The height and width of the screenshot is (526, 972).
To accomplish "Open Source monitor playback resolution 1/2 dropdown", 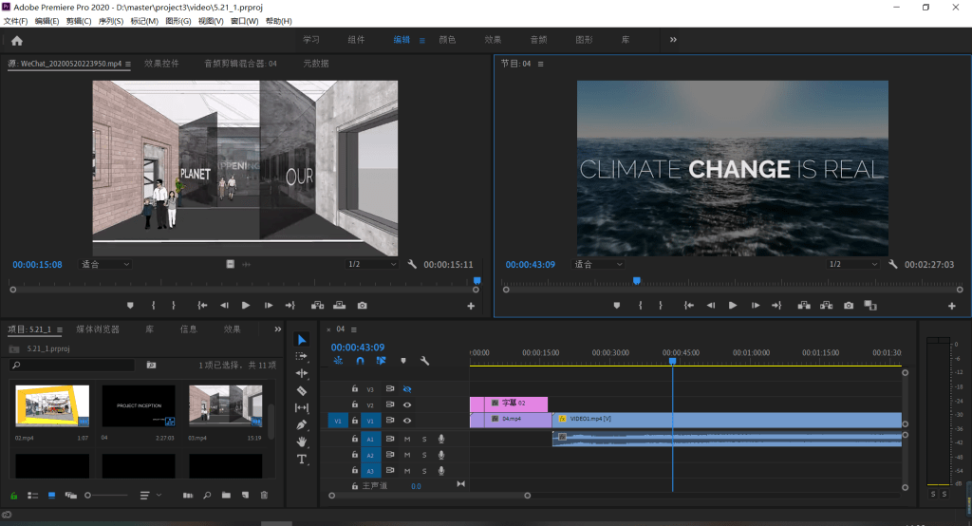I will pyautogui.click(x=372, y=264).
